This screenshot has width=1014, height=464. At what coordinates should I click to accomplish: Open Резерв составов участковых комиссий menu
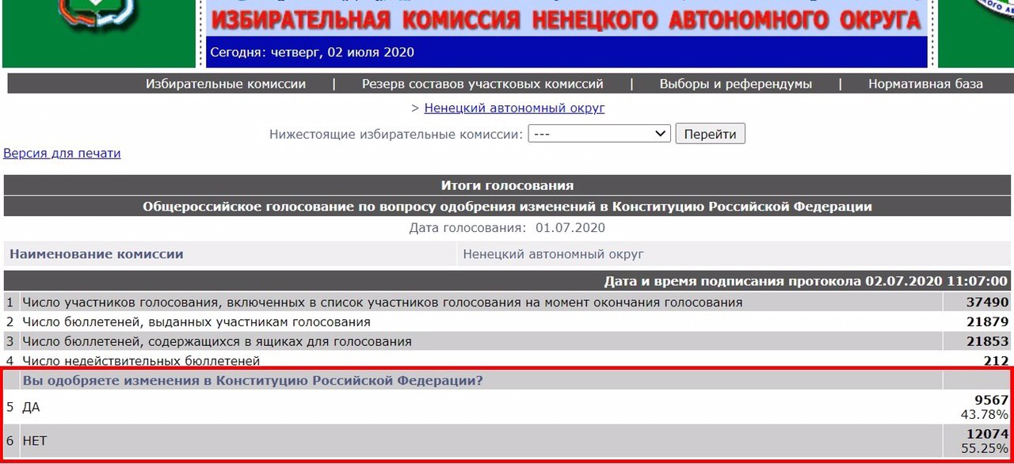(482, 84)
